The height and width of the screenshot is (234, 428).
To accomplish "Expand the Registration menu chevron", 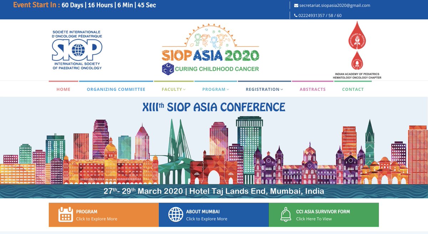I will click(282, 89).
